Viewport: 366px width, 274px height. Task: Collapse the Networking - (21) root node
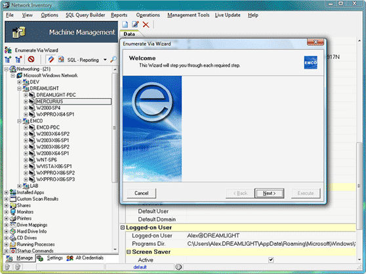(7, 69)
